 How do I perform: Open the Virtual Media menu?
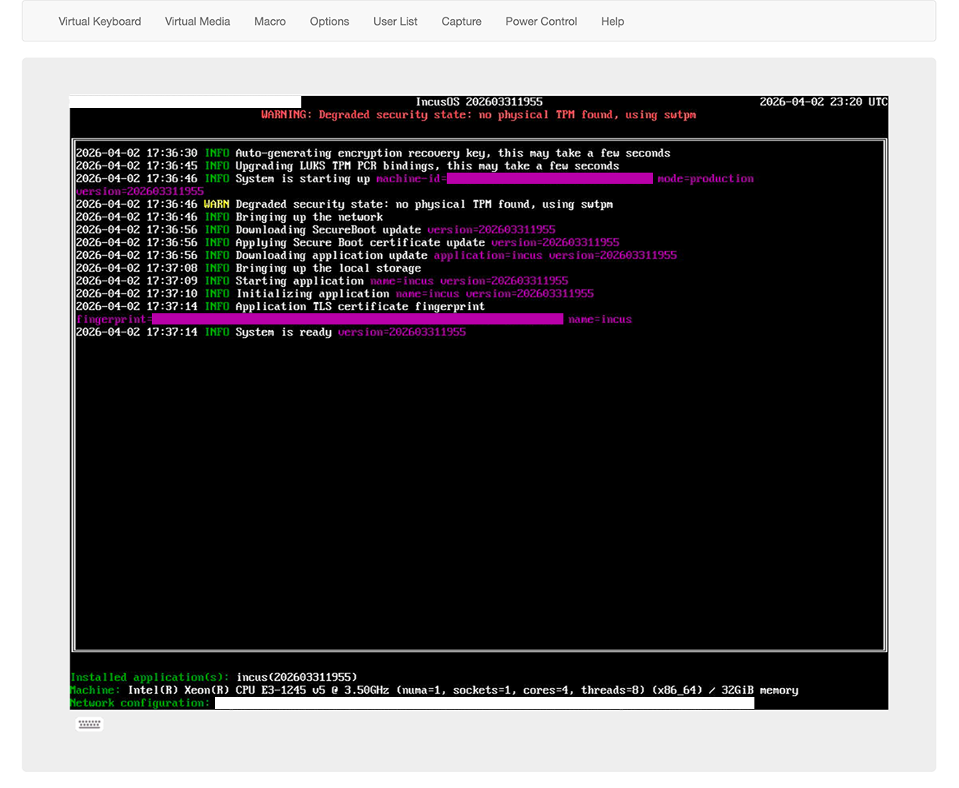197,22
